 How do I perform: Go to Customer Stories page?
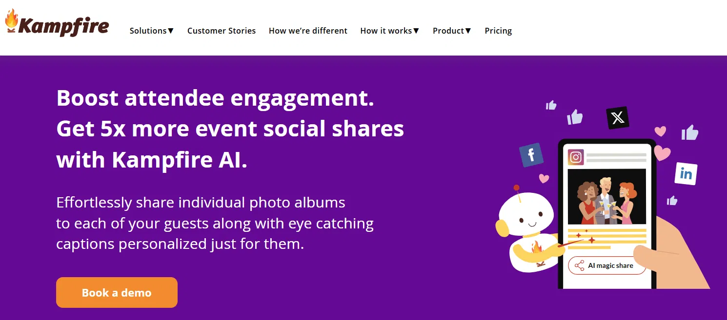click(222, 31)
